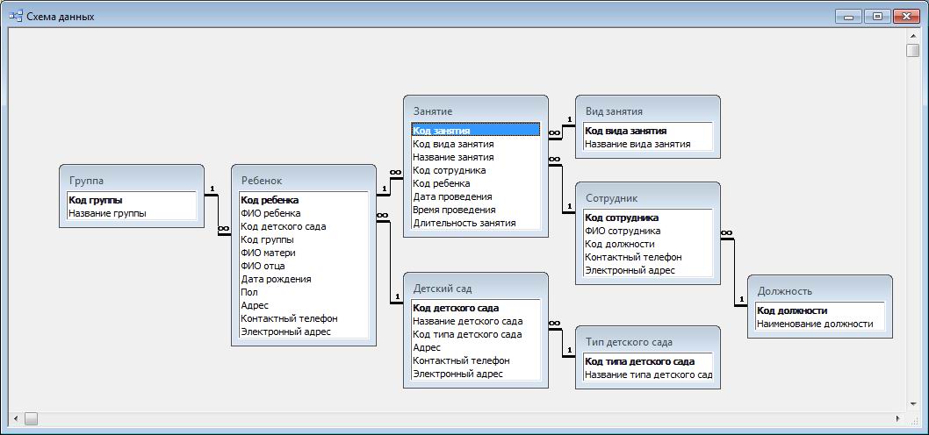This screenshot has width=929, height=435.
Task: Click Название типа детского сада field
Action: [648, 374]
